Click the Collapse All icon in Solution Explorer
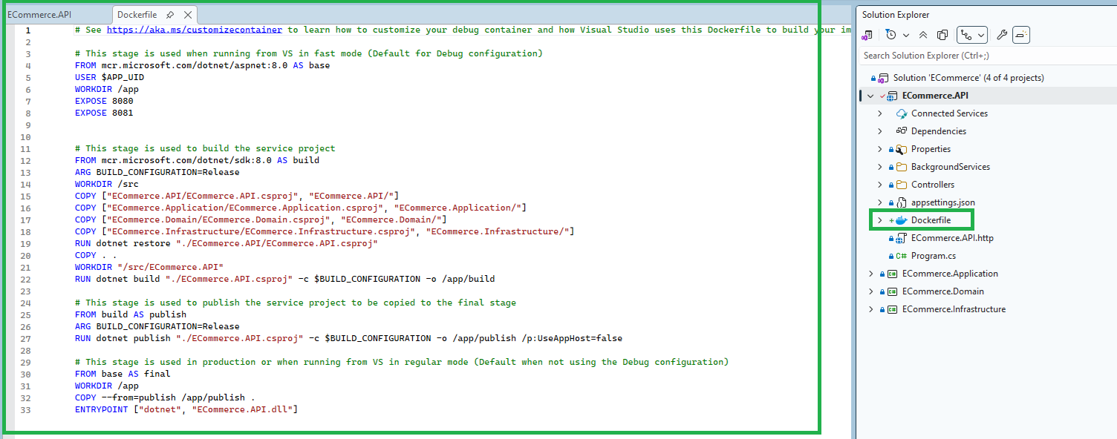 [x=923, y=35]
